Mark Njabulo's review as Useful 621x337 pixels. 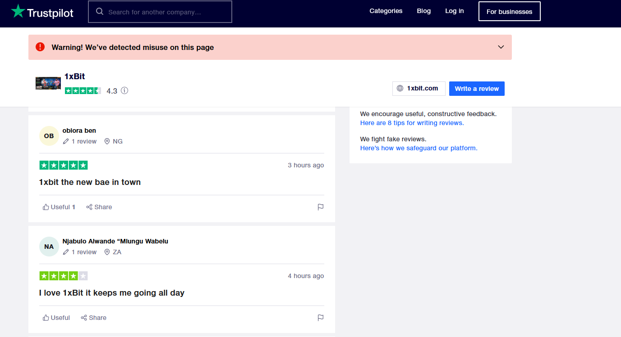(56, 318)
